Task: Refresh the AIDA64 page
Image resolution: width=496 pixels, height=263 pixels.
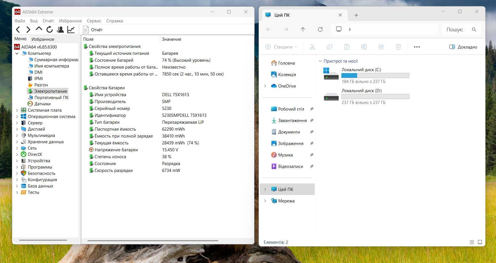Action: [x=50, y=30]
